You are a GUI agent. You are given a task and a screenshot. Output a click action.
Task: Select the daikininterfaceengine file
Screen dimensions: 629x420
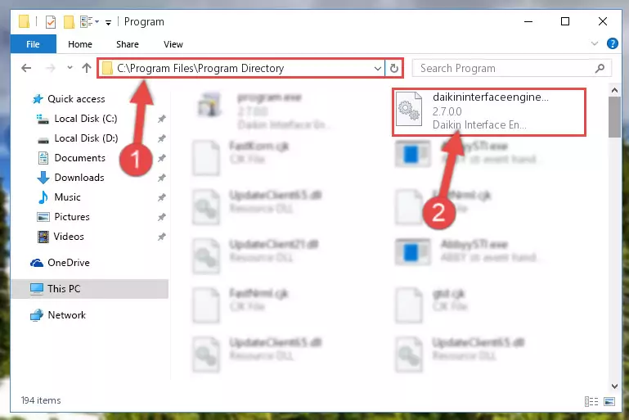click(x=488, y=111)
